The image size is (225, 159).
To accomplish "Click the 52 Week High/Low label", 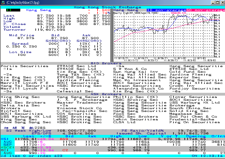I will 29,131.
